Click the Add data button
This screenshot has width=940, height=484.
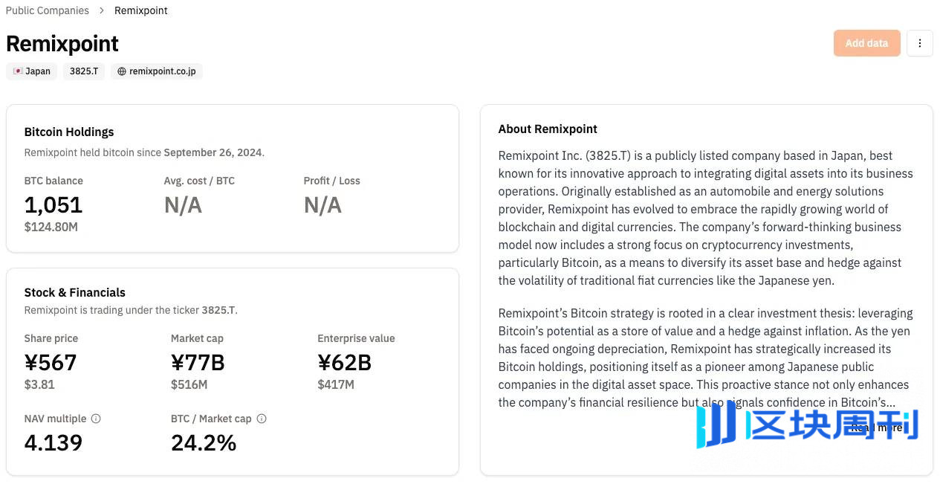pyautogui.click(x=866, y=43)
